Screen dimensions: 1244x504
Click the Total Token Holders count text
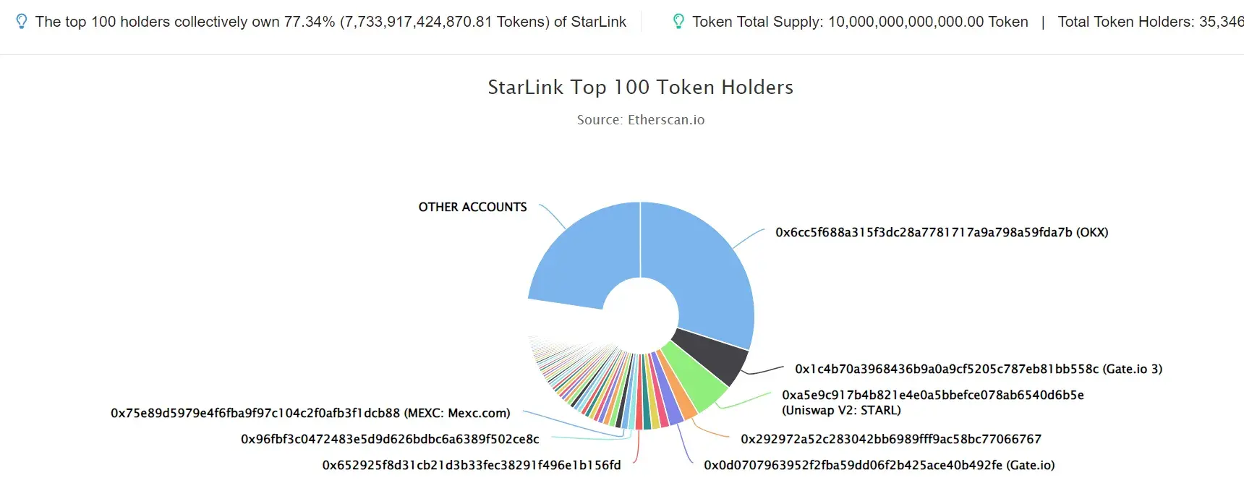1150,22
